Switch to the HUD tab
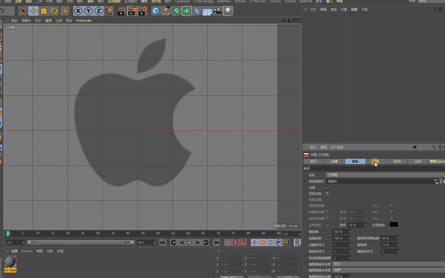 [397, 161]
